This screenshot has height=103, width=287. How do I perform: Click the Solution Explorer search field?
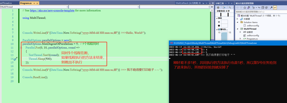261,12
